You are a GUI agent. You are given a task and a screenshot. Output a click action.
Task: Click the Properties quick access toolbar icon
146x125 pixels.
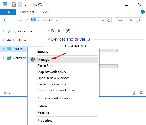(14, 4)
